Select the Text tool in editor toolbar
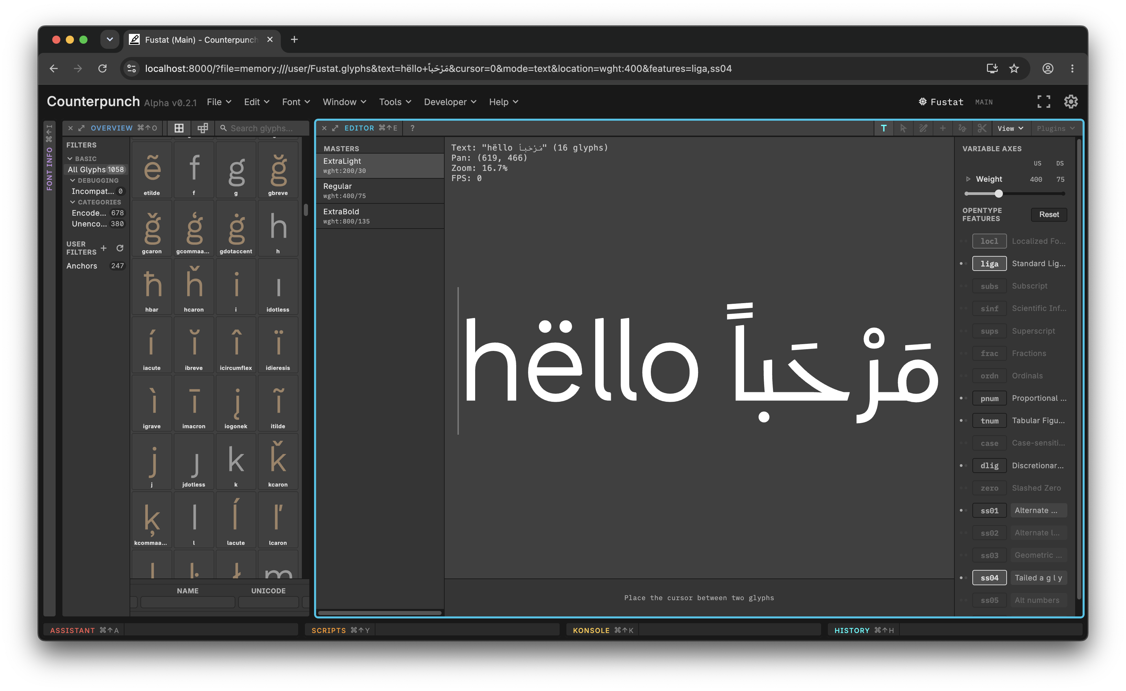This screenshot has height=691, width=1126. (883, 129)
